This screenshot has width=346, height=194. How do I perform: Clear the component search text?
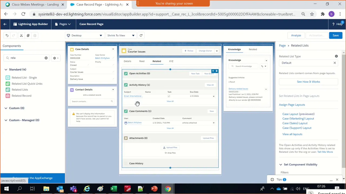click(46, 58)
